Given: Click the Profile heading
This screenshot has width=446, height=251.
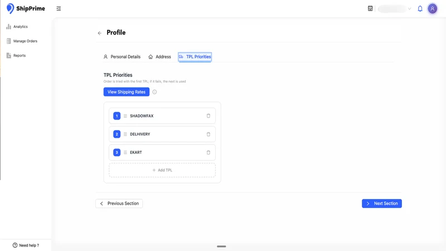Looking at the screenshot, I should pyautogui.click(x=116, y=32).
